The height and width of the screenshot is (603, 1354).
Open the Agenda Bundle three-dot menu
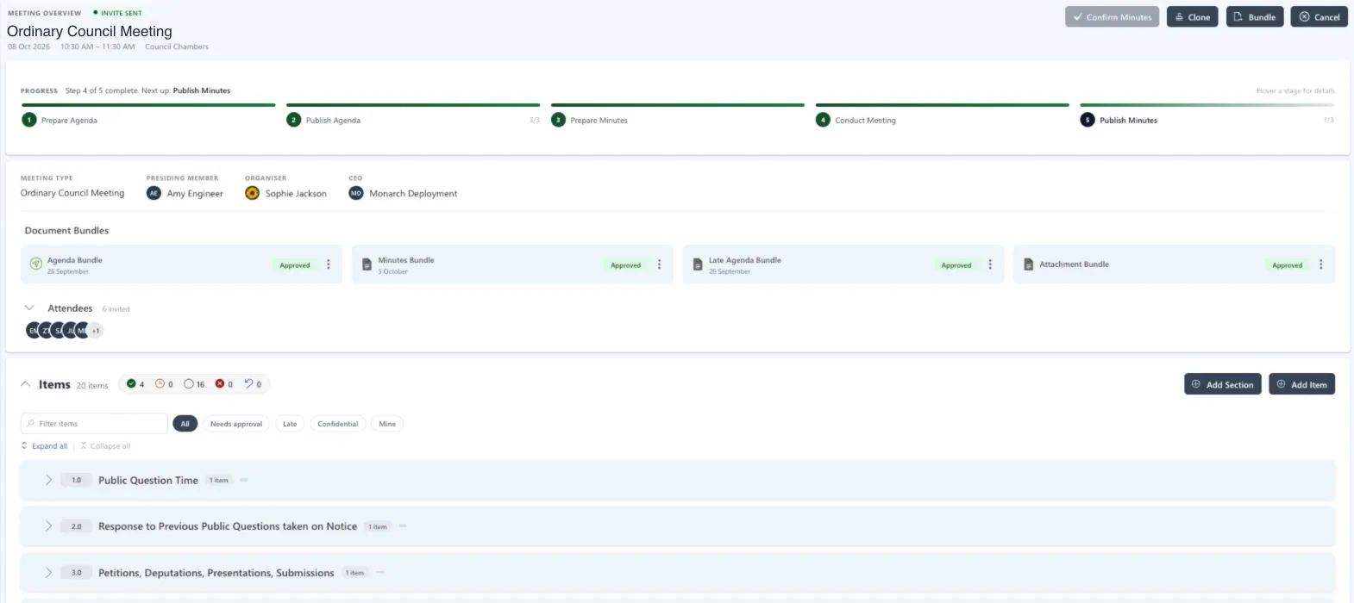[x=329, y=264]
